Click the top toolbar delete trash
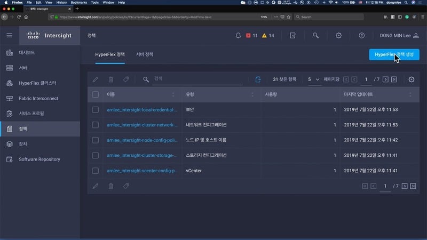 pos(111,79)
